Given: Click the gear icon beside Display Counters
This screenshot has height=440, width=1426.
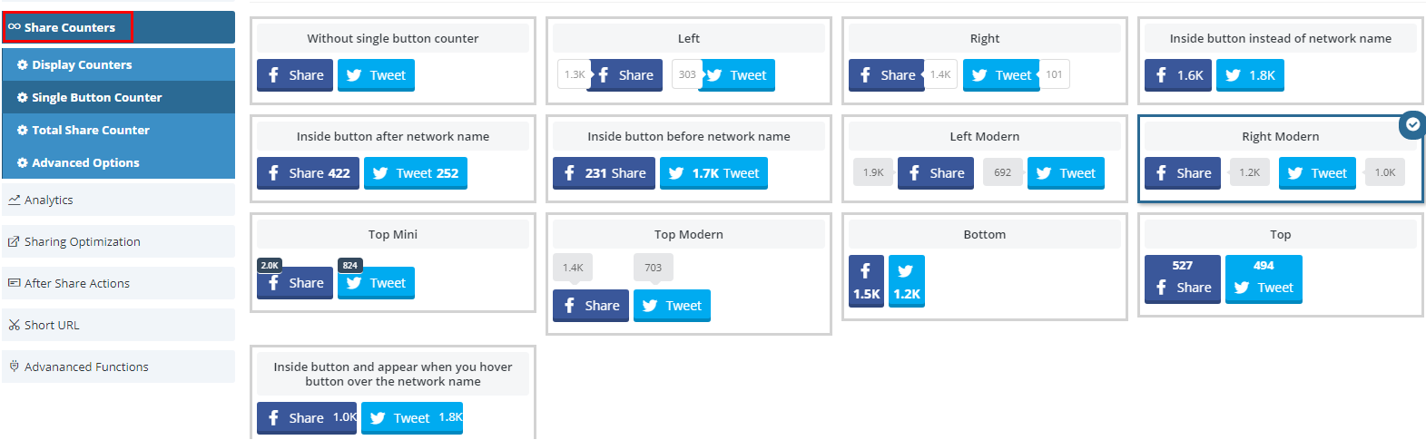Looking at the screenshot, I should (x=23, y=65).
